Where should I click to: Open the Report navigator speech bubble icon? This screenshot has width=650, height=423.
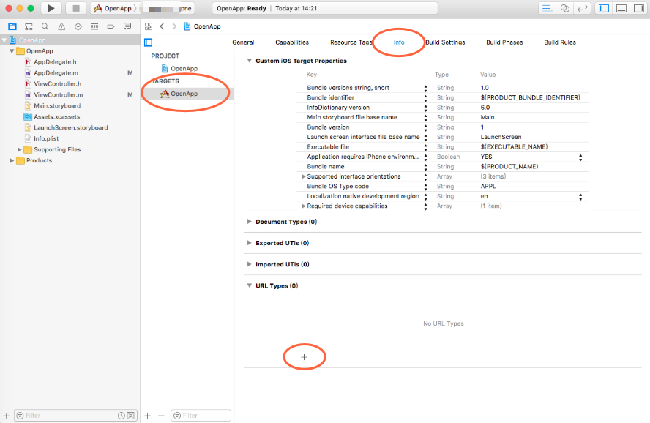(x=127, y=26)
